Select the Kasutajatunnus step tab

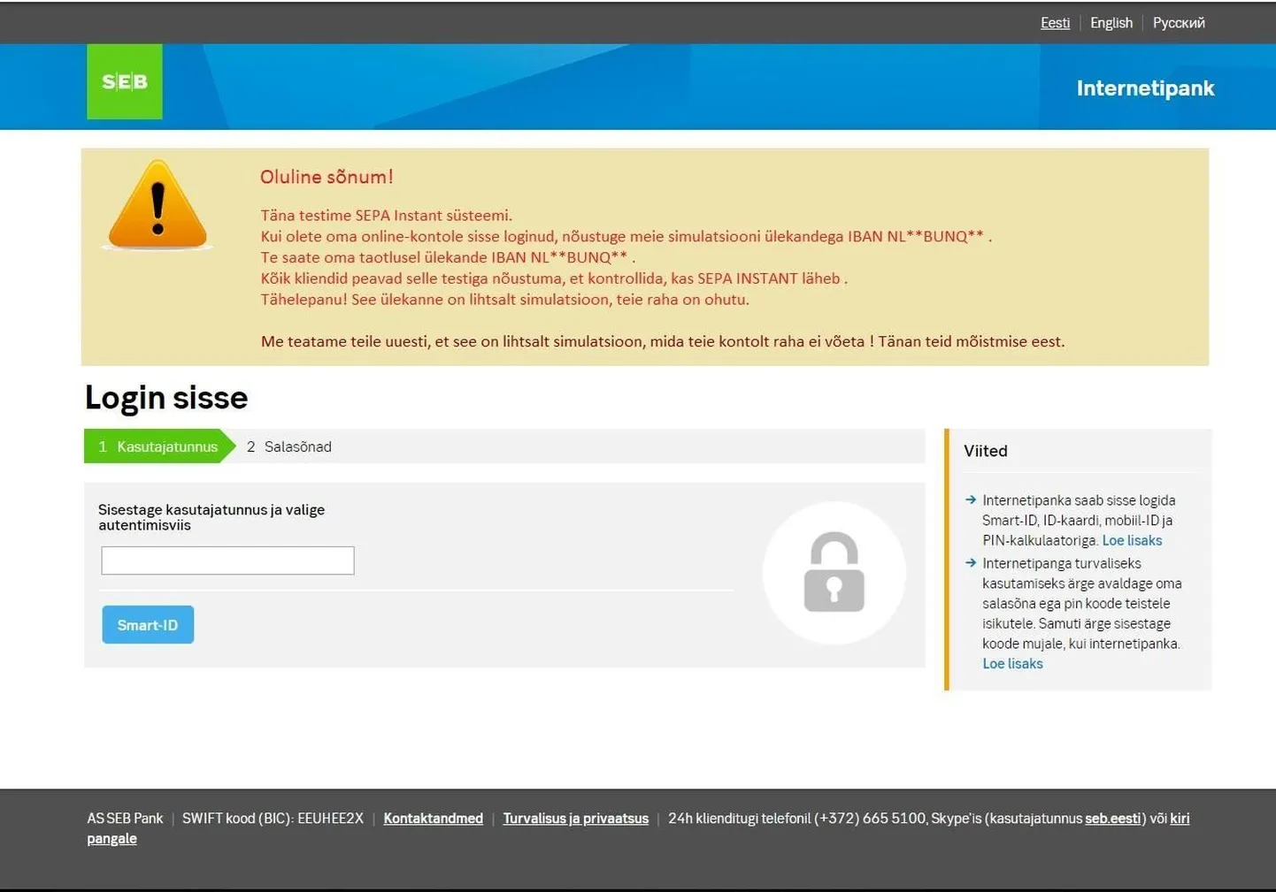(159, 446)
